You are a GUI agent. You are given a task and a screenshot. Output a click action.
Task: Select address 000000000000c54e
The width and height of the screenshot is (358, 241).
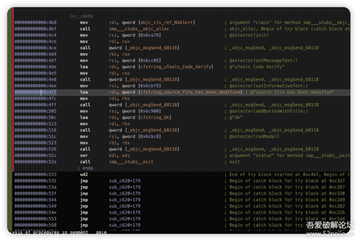click(35, 213)
